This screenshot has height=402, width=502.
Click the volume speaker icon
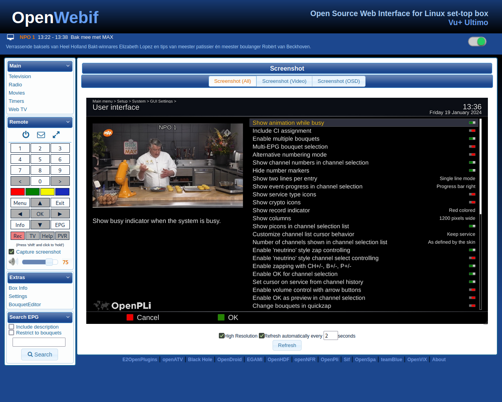(x=13, y=261)
